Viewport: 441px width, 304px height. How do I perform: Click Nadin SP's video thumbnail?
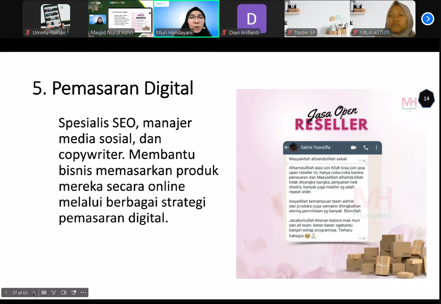tap(317, 19)
